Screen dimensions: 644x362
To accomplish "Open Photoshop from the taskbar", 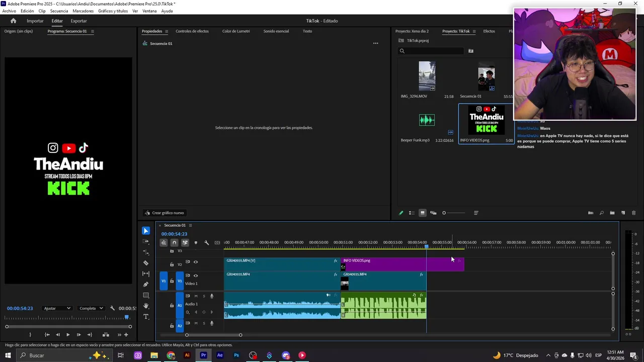I will 236,355.
